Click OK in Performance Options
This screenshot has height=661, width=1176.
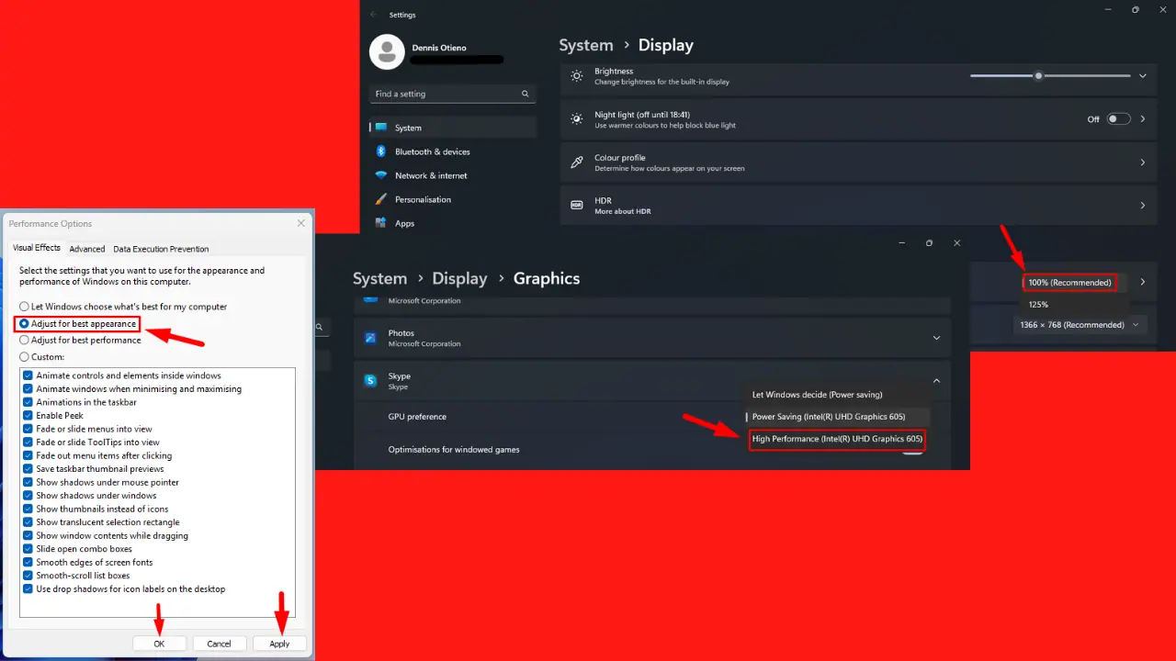tap(159, 644)
